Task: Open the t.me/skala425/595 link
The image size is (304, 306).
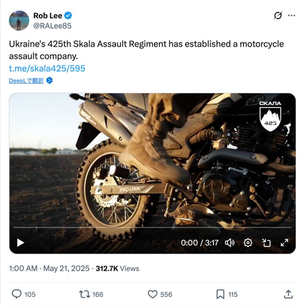Action: pyautogui.click(x=47, y=68)
